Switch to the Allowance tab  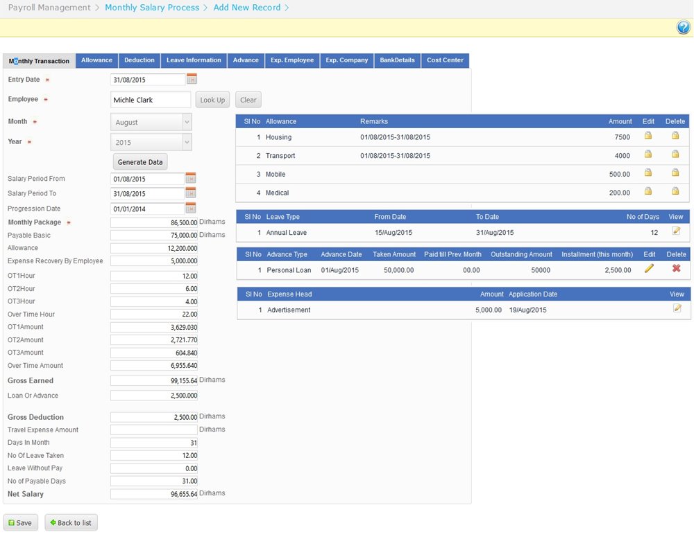(x=97, y=60)
